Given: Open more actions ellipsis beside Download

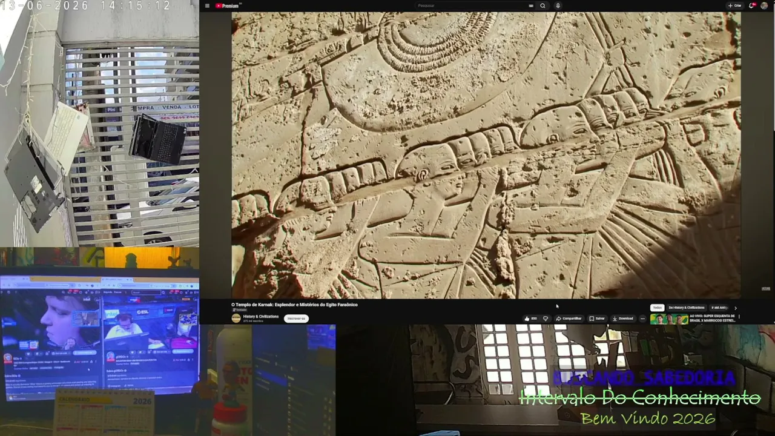Looking at the screenshot, I should [643, 319].
